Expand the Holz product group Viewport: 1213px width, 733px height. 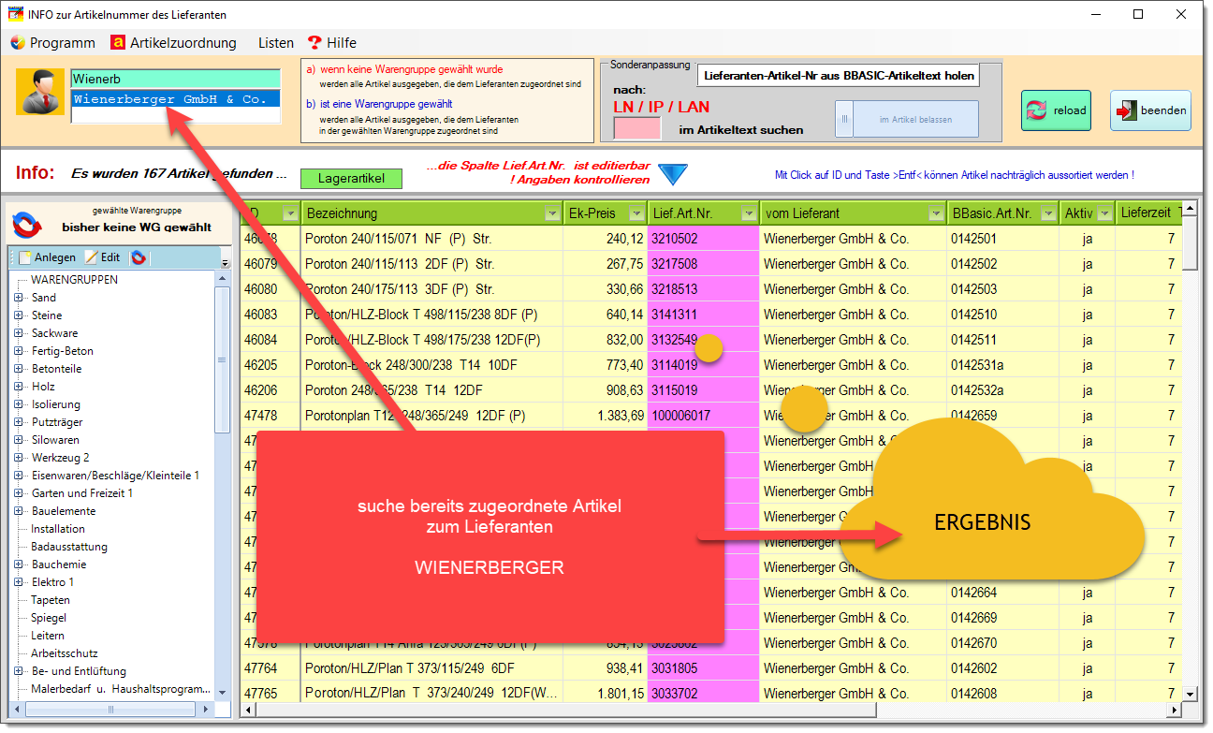(19, 387)
